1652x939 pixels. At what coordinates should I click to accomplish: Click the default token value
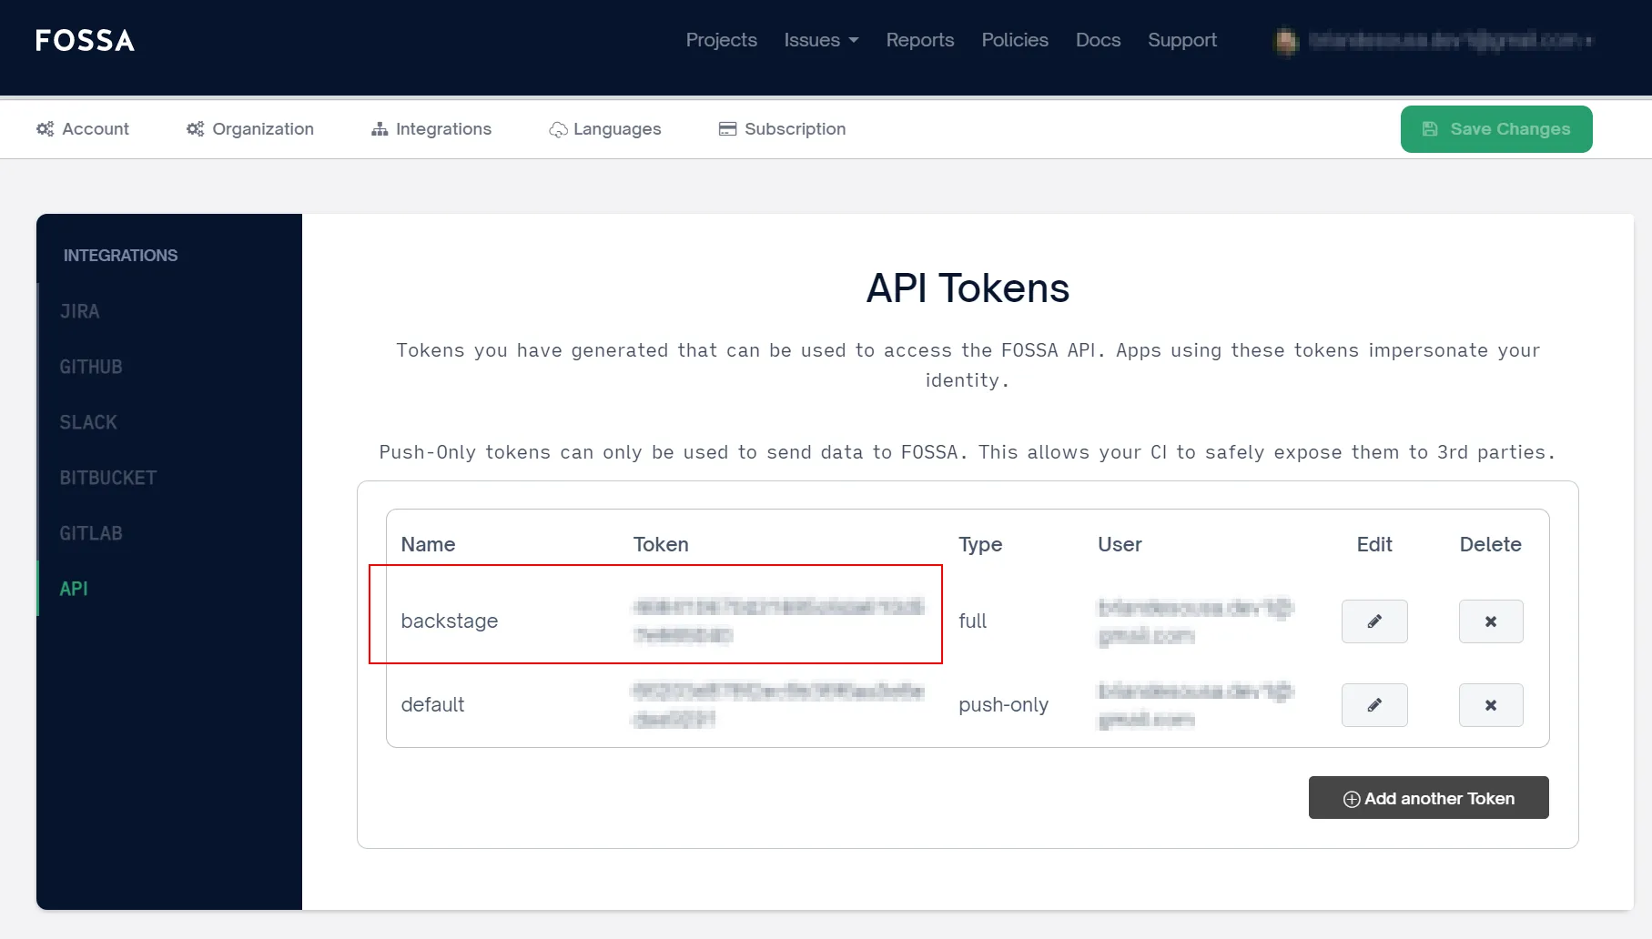778,704
